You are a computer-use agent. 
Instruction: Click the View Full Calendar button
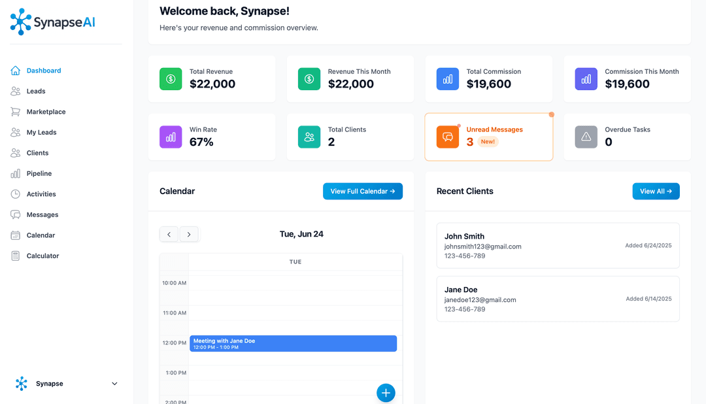point(362,191)
